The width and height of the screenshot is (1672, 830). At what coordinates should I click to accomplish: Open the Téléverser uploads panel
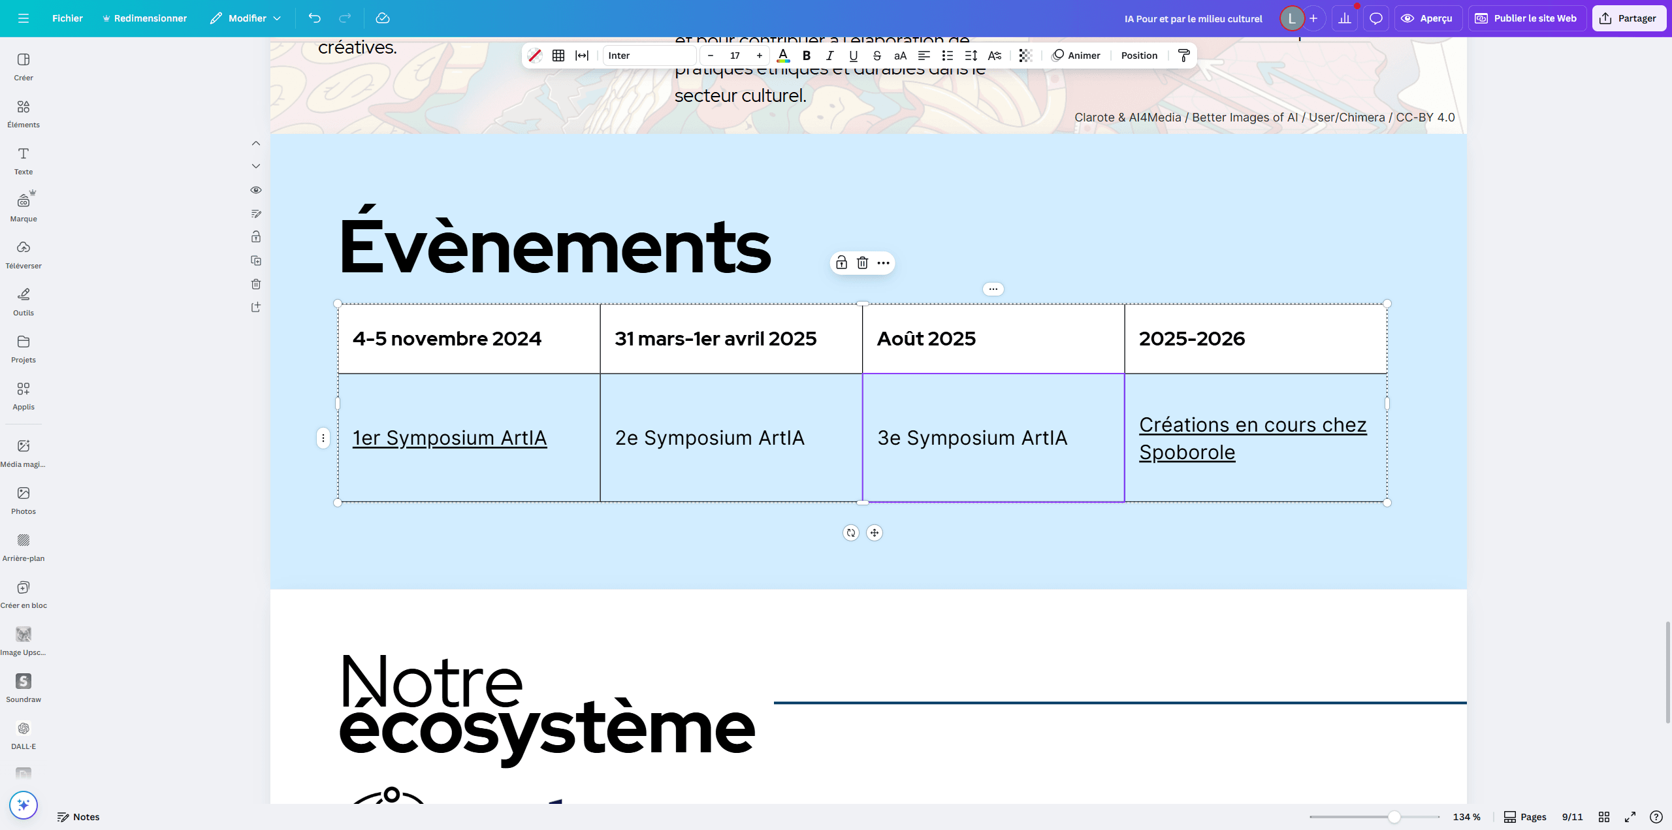(24, 255)
